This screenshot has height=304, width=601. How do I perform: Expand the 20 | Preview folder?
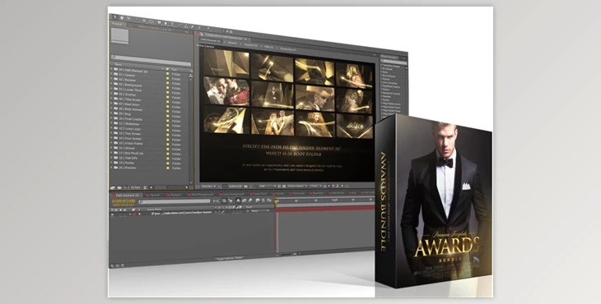[111, 168]
